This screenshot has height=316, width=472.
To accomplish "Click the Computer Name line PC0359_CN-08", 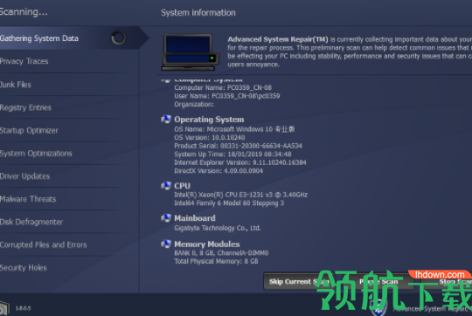I will pos(223,88).
